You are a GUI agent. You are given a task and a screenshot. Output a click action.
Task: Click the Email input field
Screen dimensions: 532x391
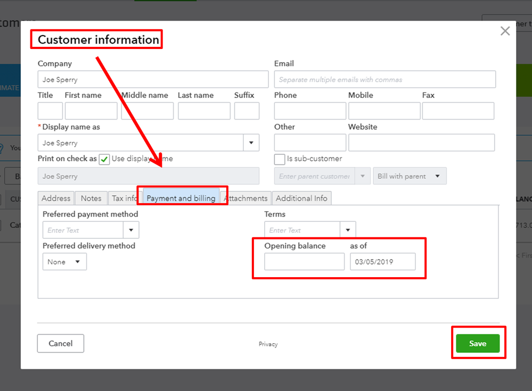coord(384,80)
